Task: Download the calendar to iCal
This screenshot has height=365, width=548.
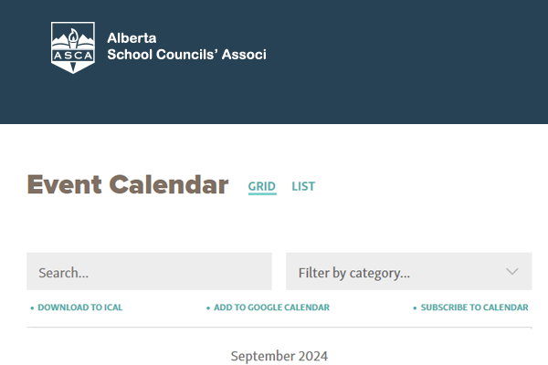Action: tap(79, 308)
